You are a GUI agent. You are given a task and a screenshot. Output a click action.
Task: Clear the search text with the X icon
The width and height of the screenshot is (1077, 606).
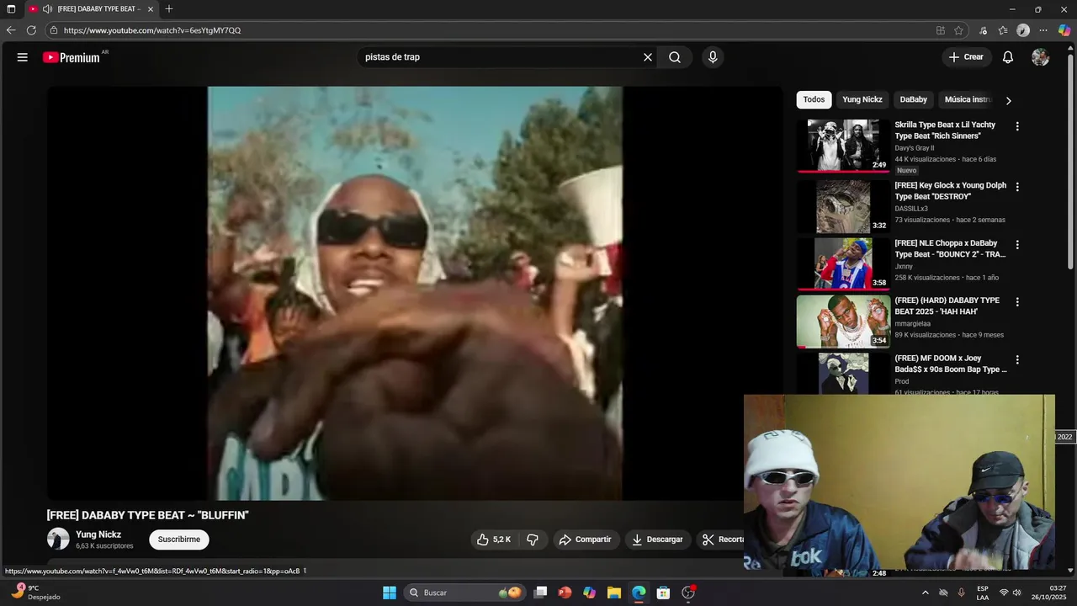(648, 57)
